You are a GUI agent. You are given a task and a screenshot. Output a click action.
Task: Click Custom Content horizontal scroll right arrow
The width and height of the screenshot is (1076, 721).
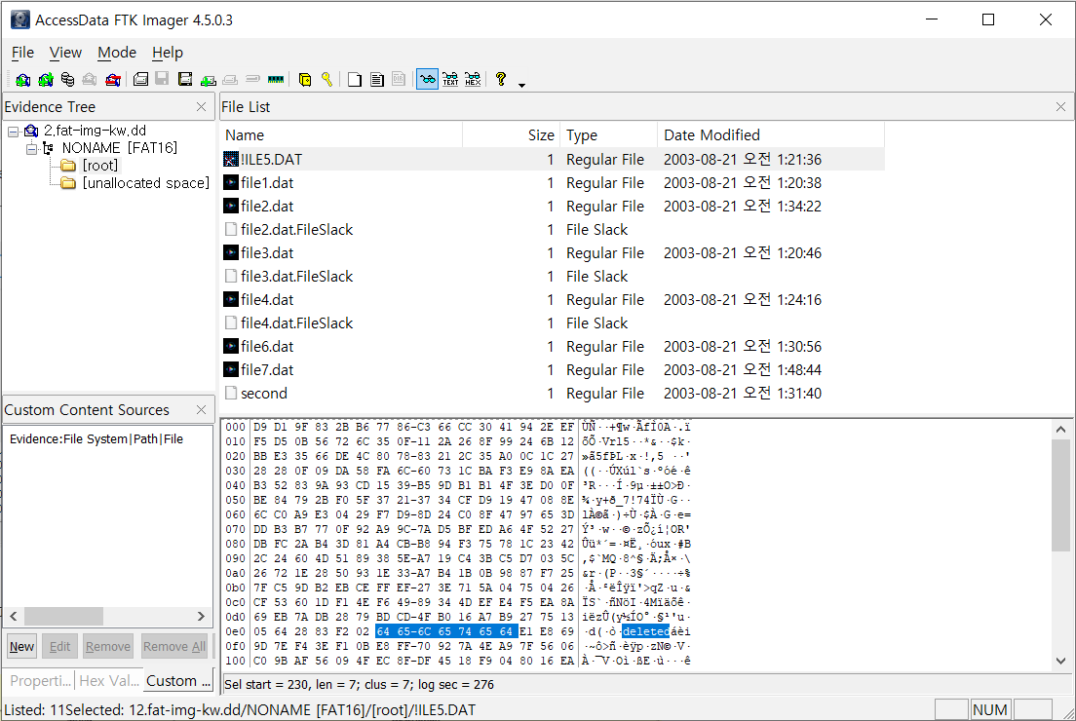click(201, 616)
